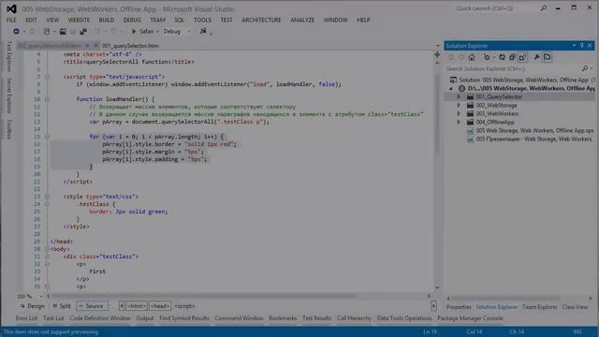This screenshot has width=599, height=337.
Task: Open the Package Manager Console tab
Action: pyautogui.click(x=470, y=318)
